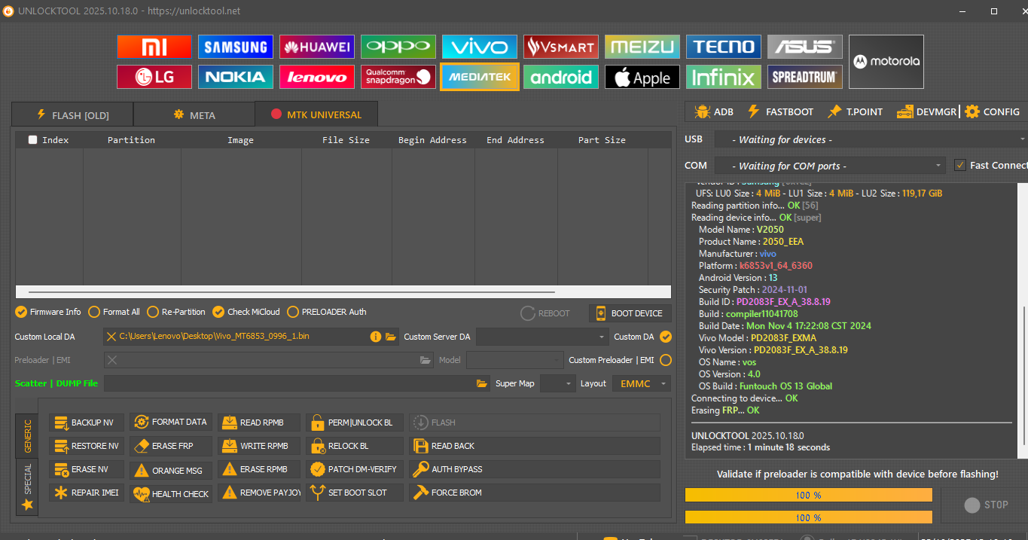Click the BOOT DEVICE button

pyautogui.click(x=630, y=313)
